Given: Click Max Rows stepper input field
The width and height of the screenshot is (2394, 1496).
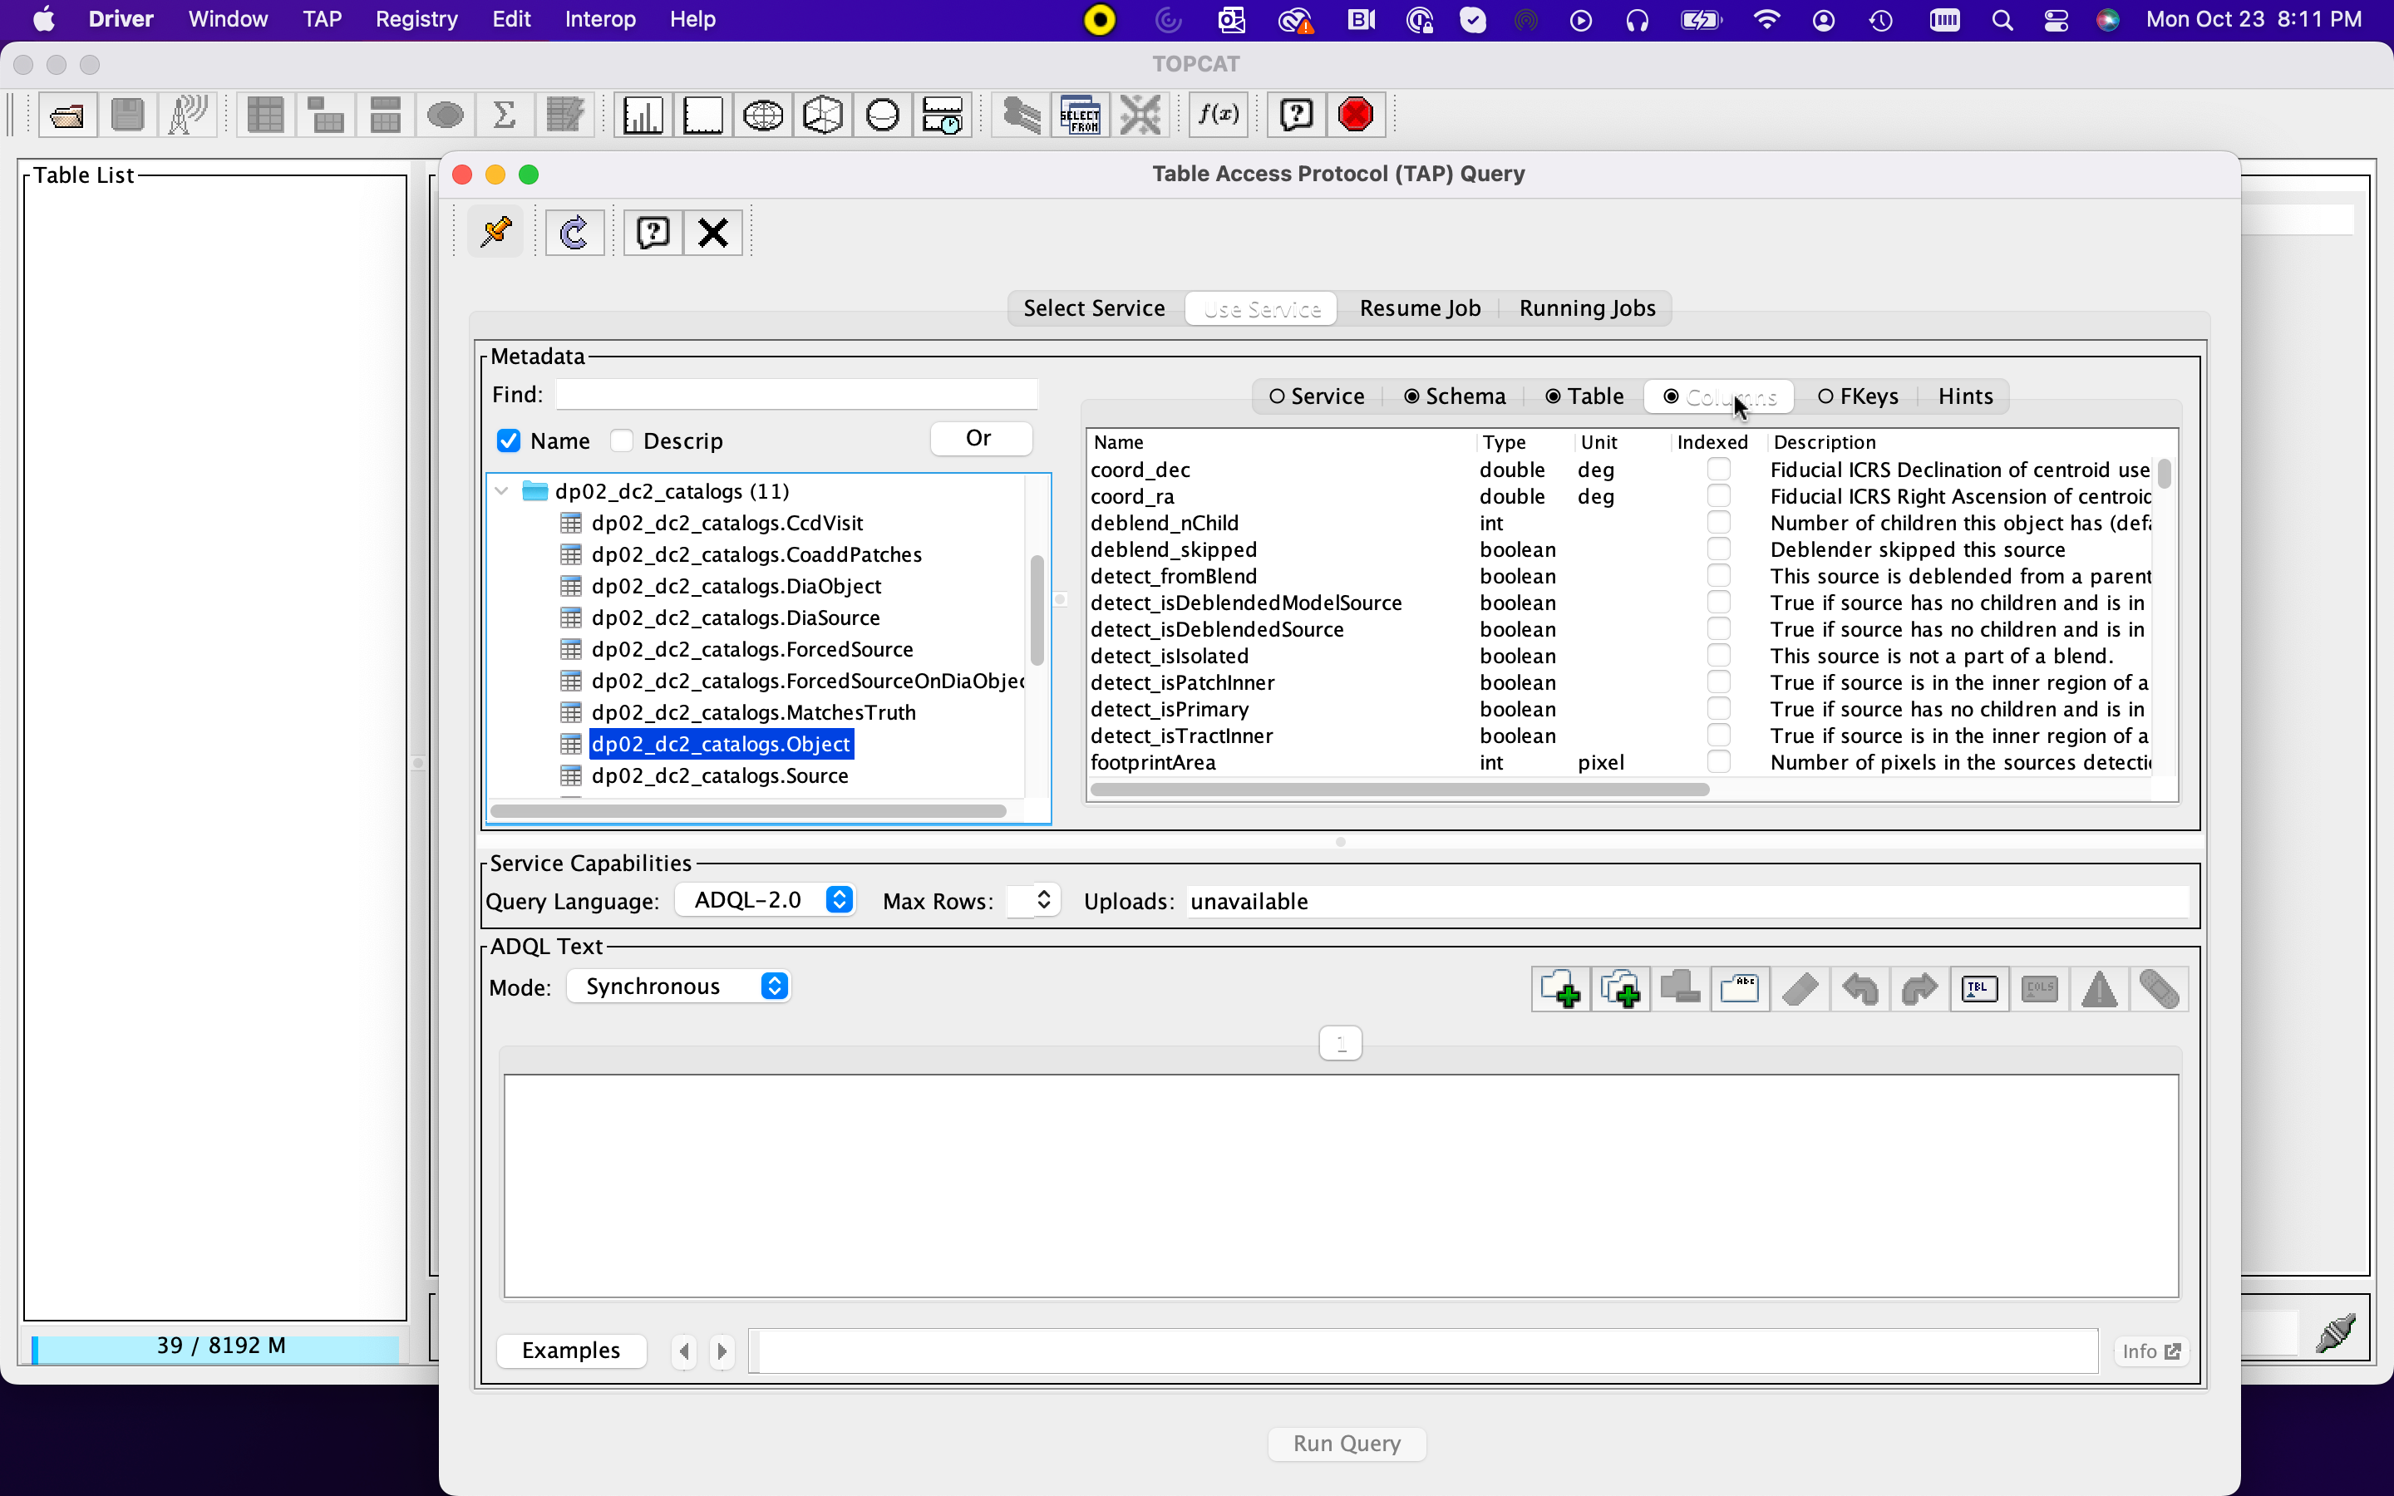Looking at the screenshot, I should tap(1017, 899).
